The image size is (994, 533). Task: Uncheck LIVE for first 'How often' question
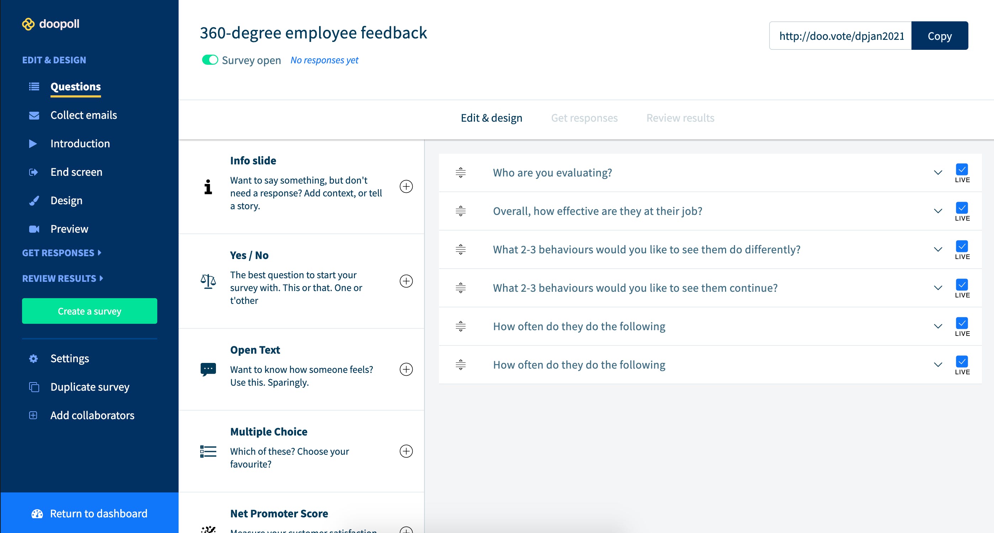point(962,323)
